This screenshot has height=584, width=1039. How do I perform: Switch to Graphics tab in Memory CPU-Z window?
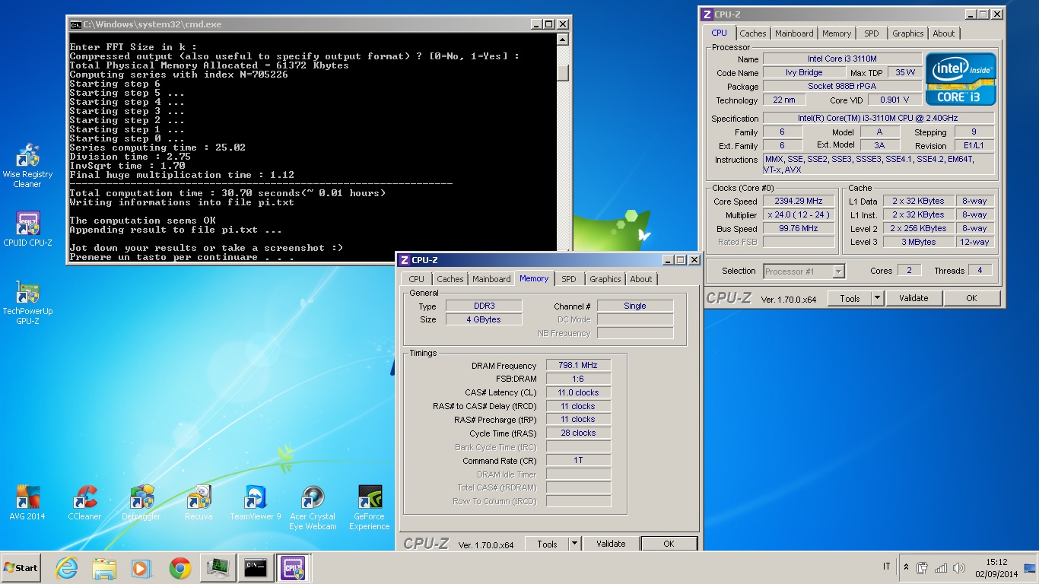(x=605, y=279)
